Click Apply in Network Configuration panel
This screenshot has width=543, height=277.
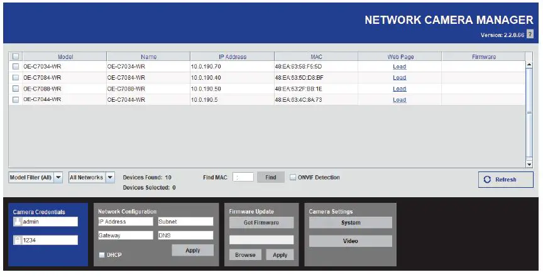[x=192, y=251]
